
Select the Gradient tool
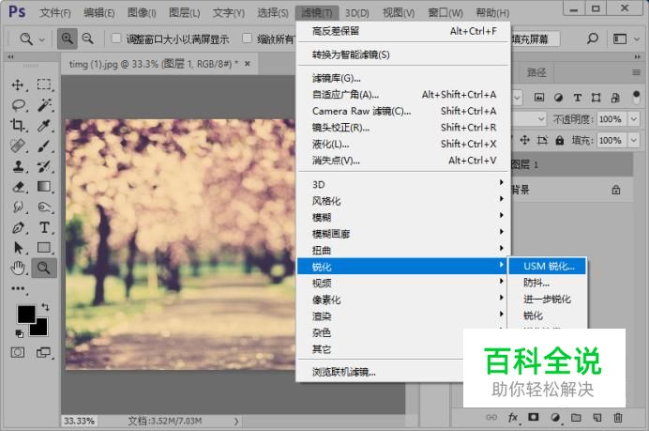point(44,187)
